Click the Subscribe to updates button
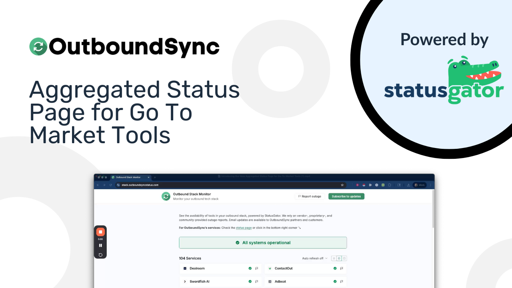The height and width of the screenshot is (288, 512). point(346,196)
